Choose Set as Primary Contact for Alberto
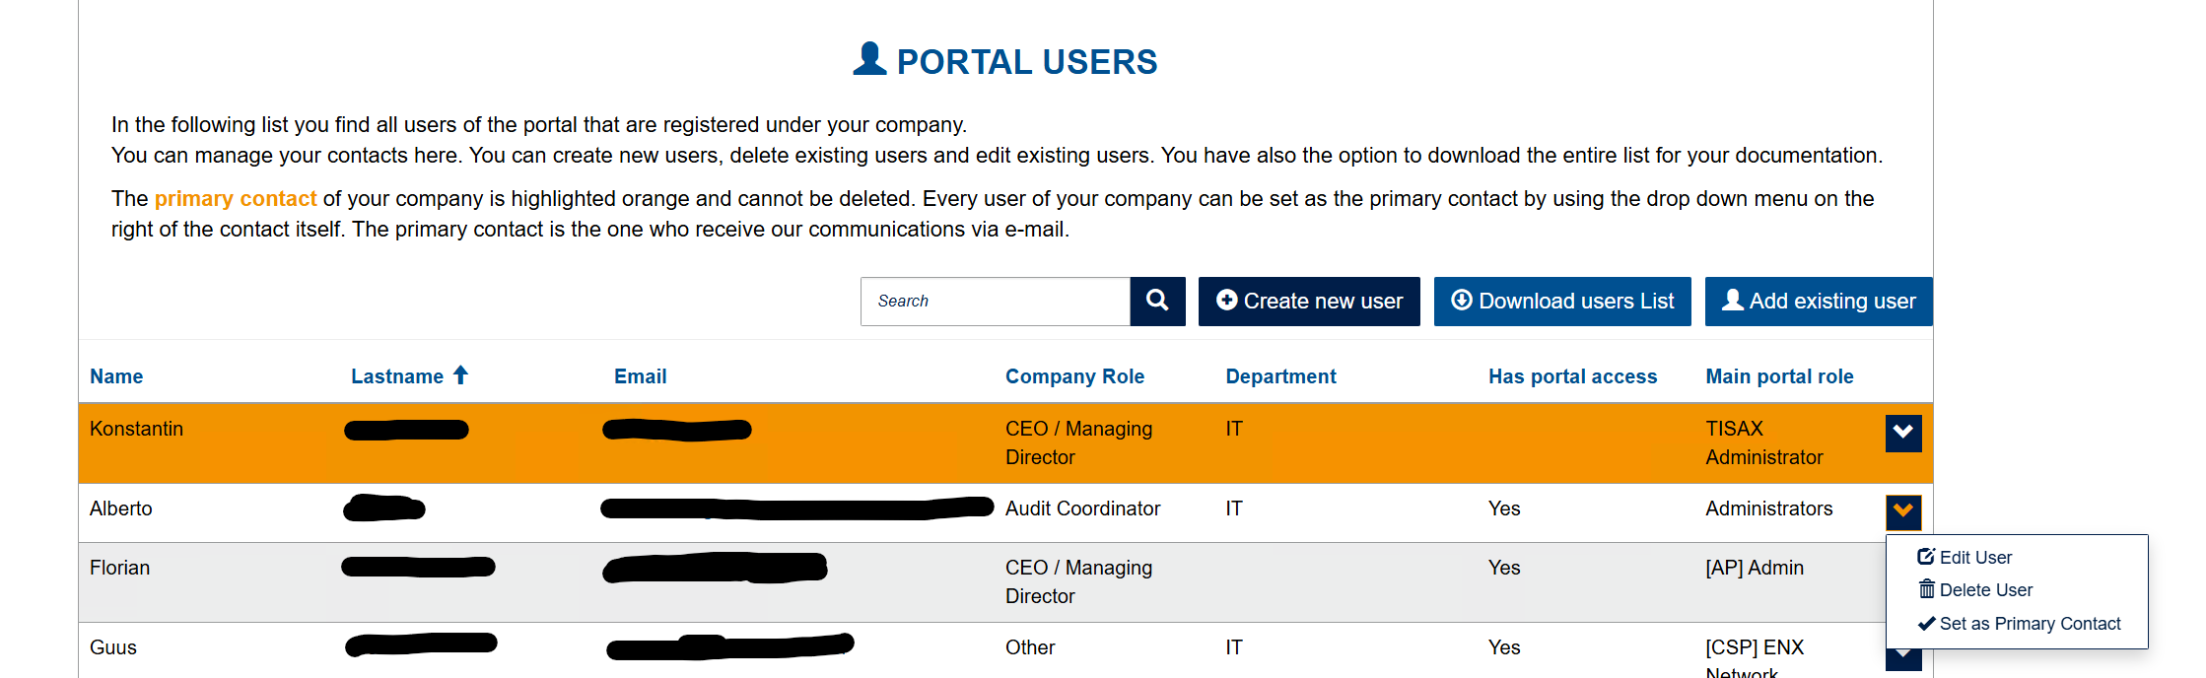The image size is (2206, 678). (x=2030, y=623)
